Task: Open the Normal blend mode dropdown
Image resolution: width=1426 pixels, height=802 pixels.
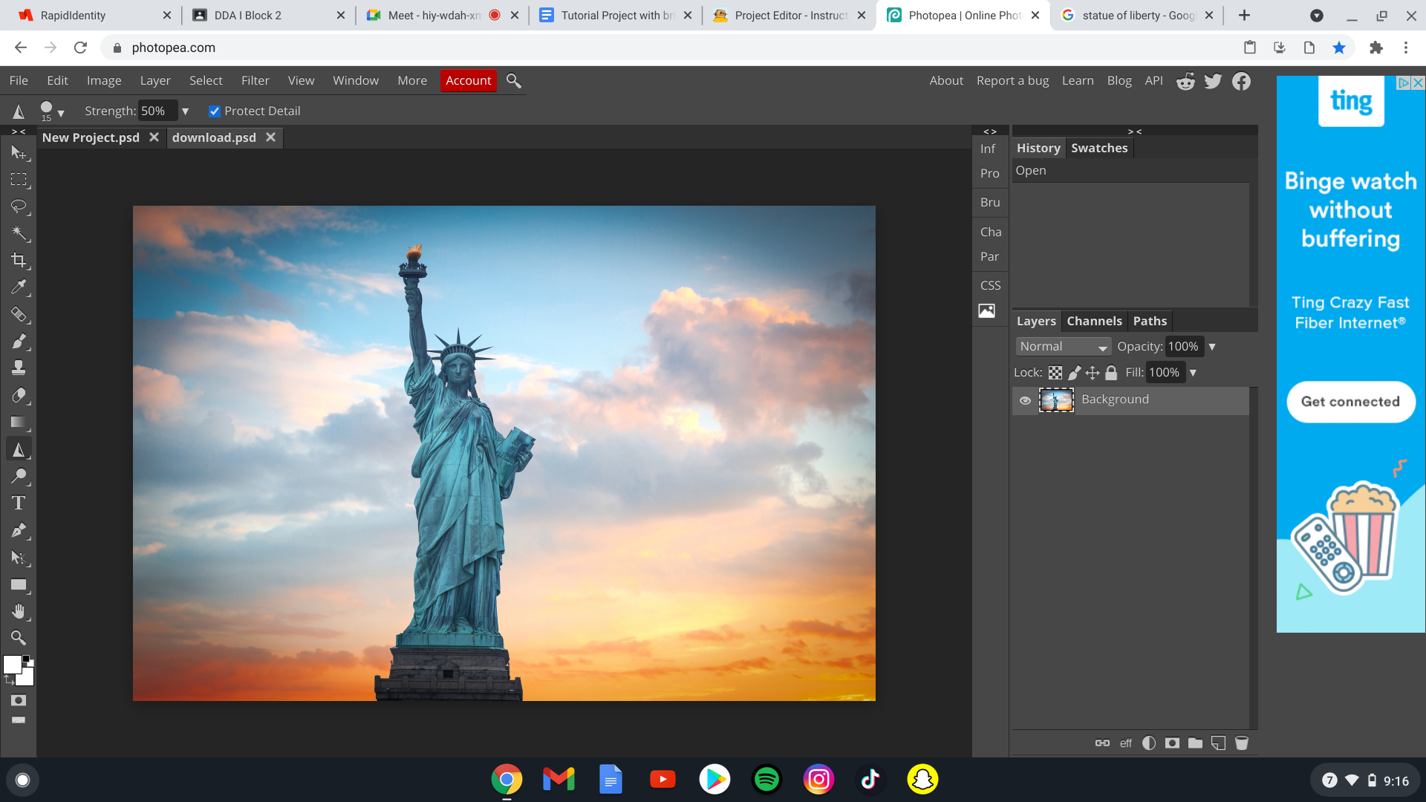Action: click(1064, 347)
